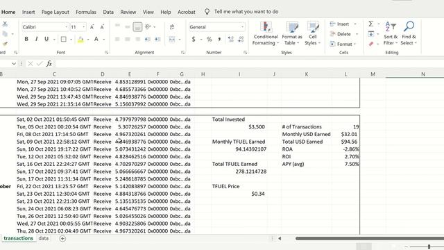Apply Comma Style format

pyautogui.click(x=219, y=39)
